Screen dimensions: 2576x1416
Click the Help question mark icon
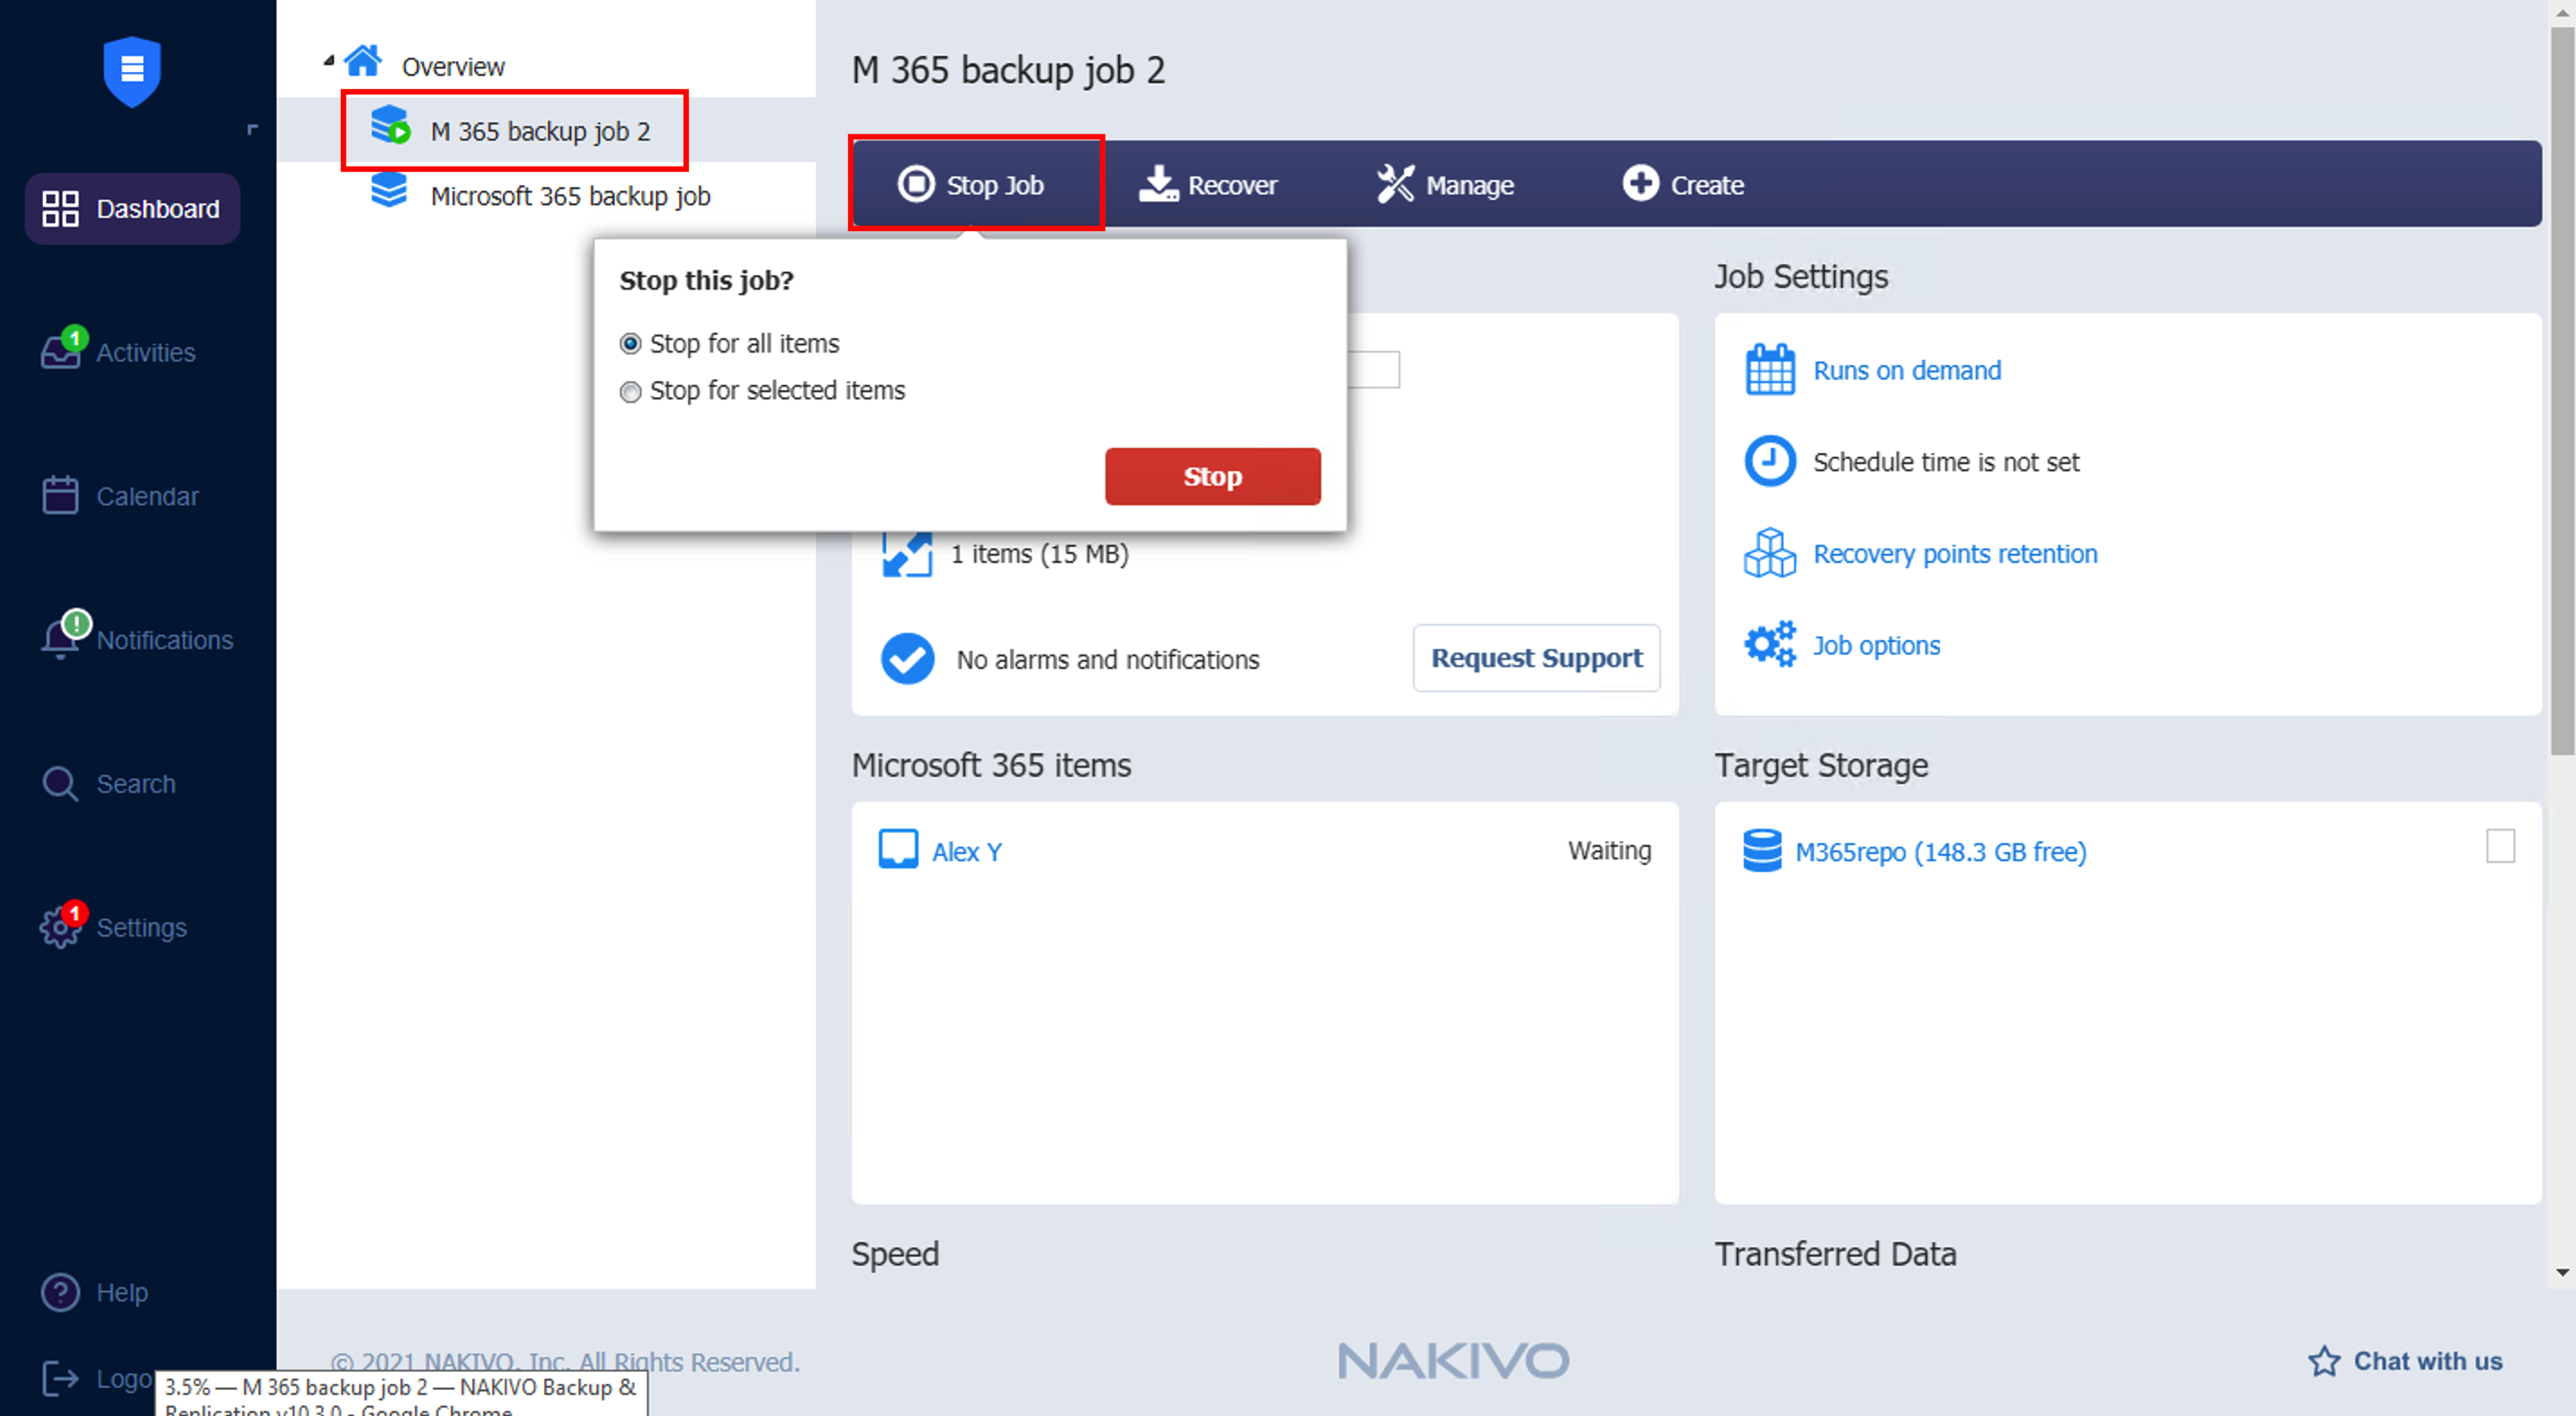point(60,1291)
